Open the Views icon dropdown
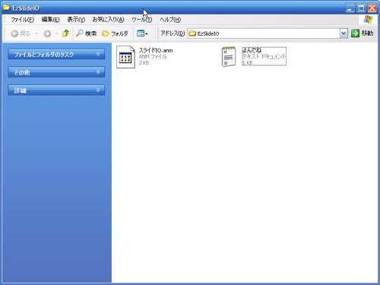The image size is (380, 285). pos(142,33)
